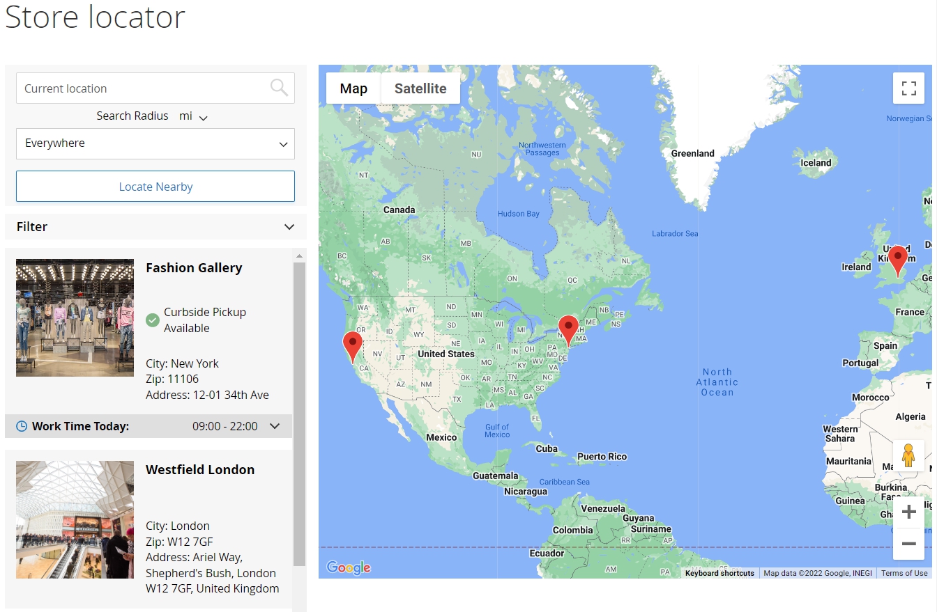
Task: Click the 'City: London' text
Action: (x=178, y=526)
